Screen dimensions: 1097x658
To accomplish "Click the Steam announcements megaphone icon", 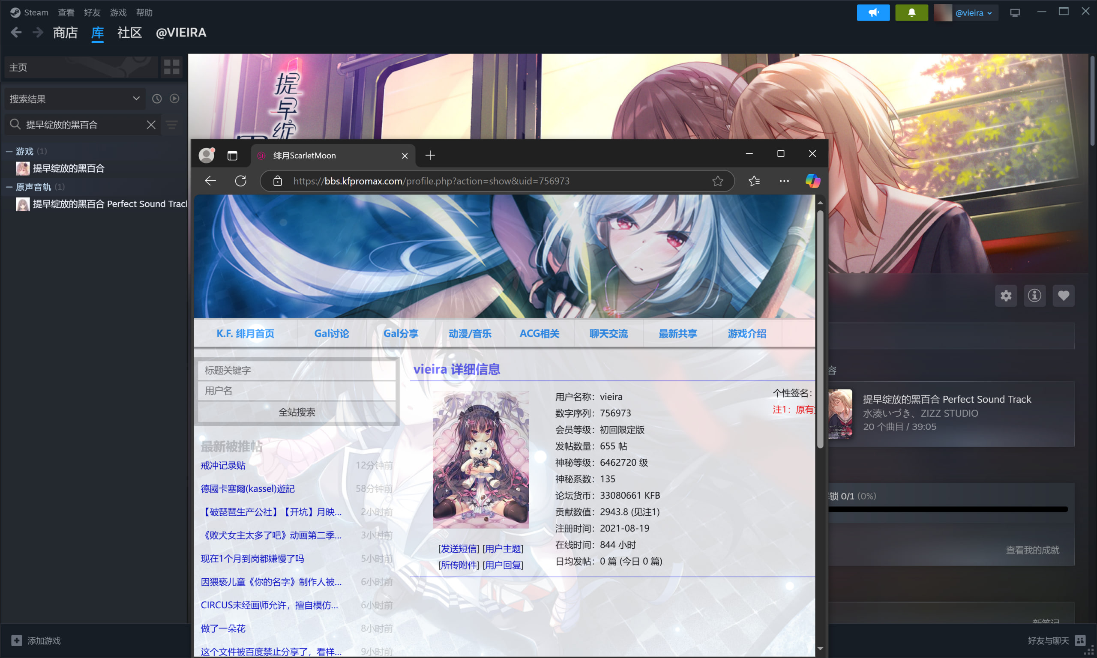I will coord(872,12).
